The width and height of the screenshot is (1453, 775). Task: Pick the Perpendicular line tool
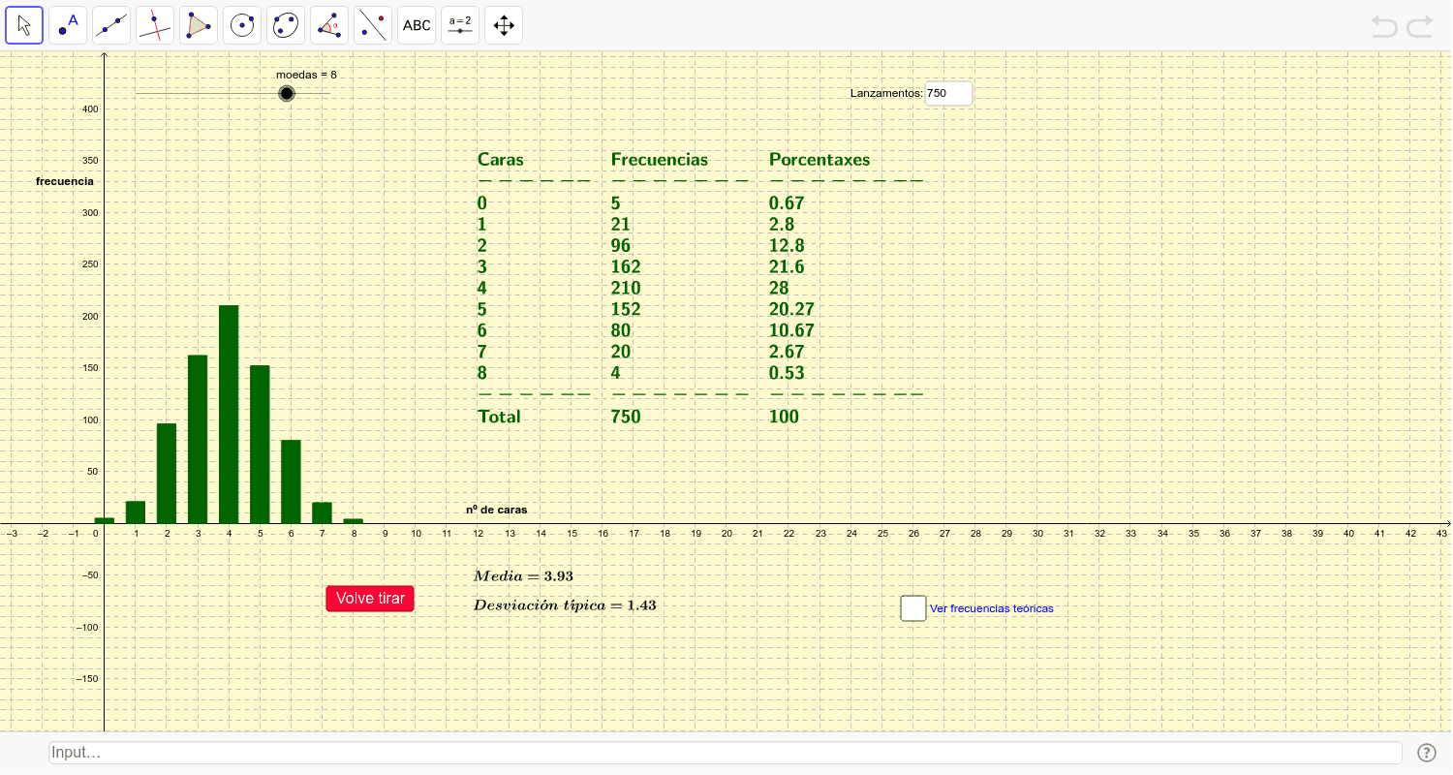point(155,25)
